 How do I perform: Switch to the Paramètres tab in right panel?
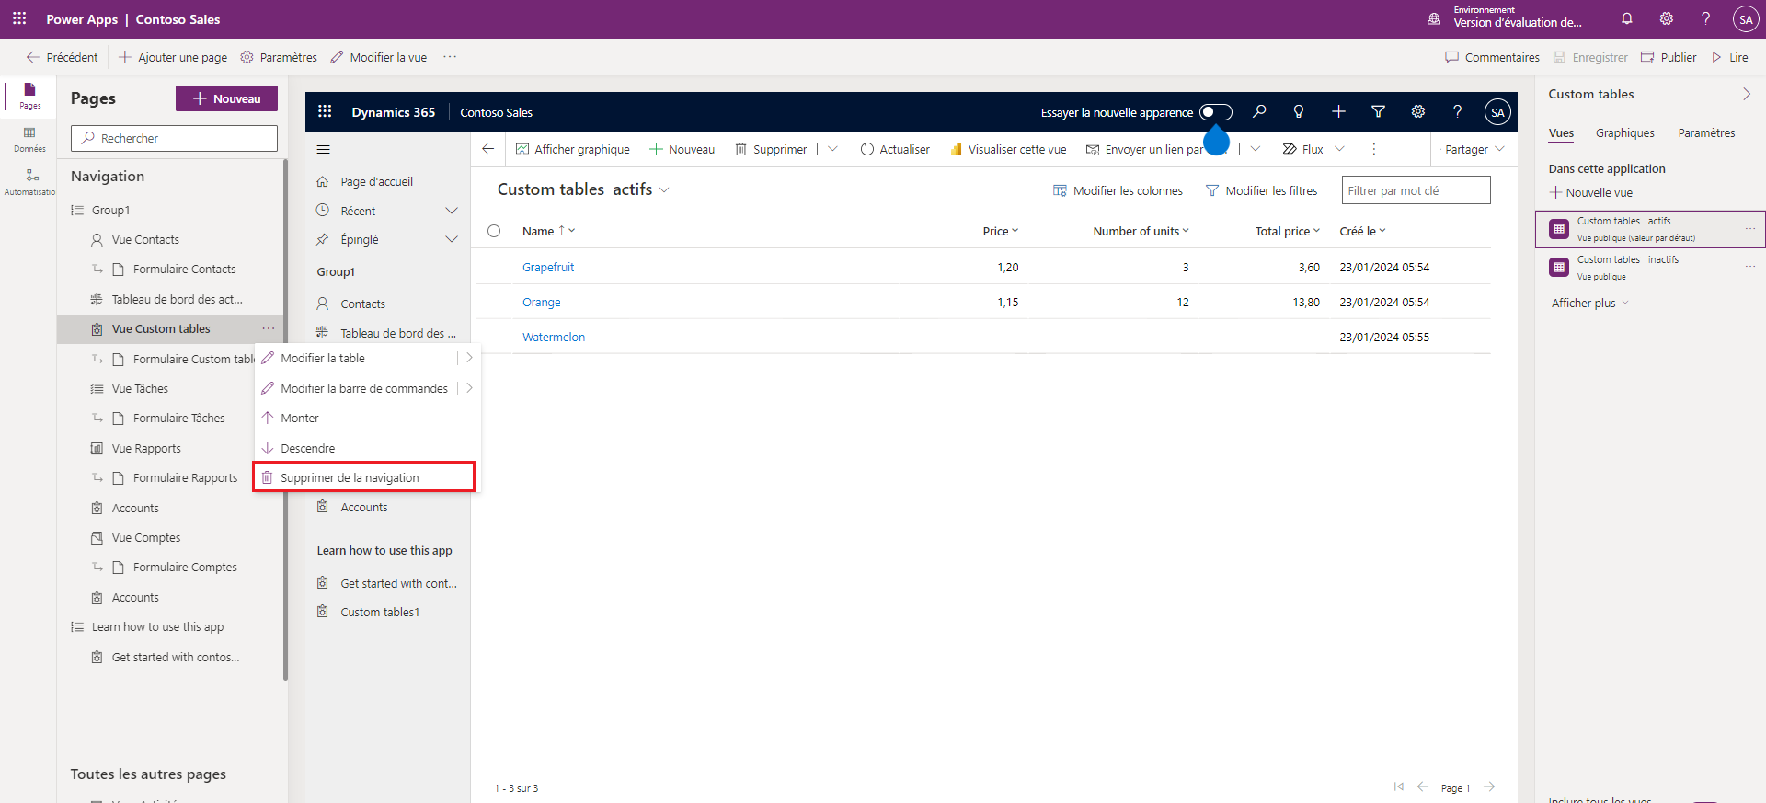coord(1706,132)
